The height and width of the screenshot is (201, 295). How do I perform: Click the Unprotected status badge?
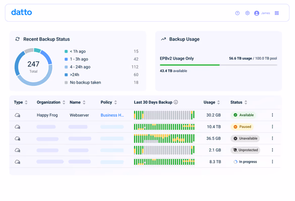coord(246,150)
